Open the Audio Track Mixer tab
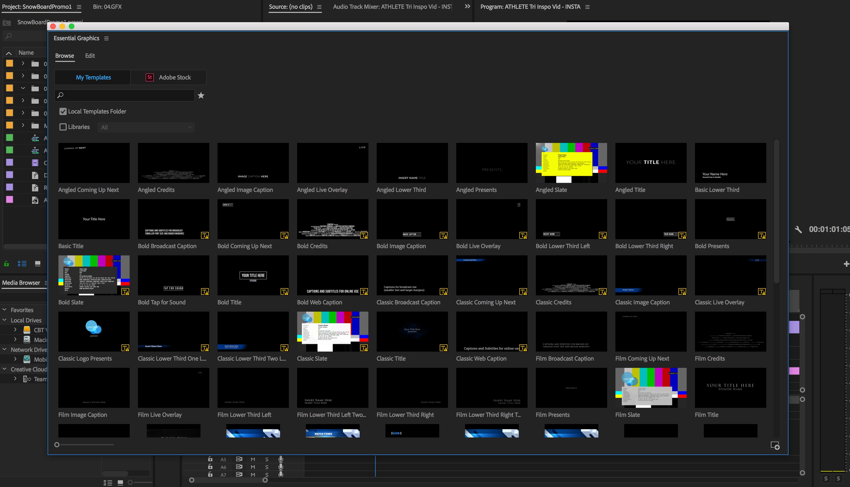 click(392, 7)
